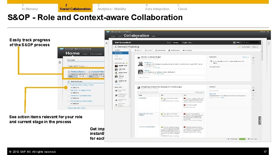Click Add Action Item toolbar button
Viewport: 276px width, 155px height.
pos(160,51)
